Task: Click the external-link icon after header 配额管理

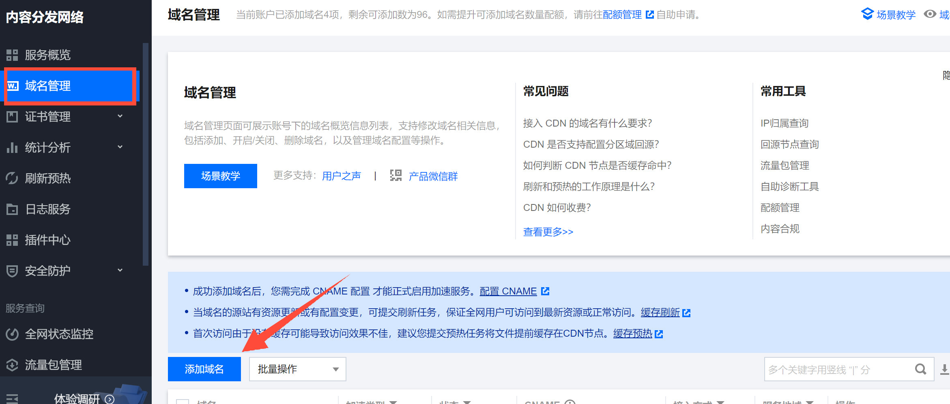Action: click(650, 15)
